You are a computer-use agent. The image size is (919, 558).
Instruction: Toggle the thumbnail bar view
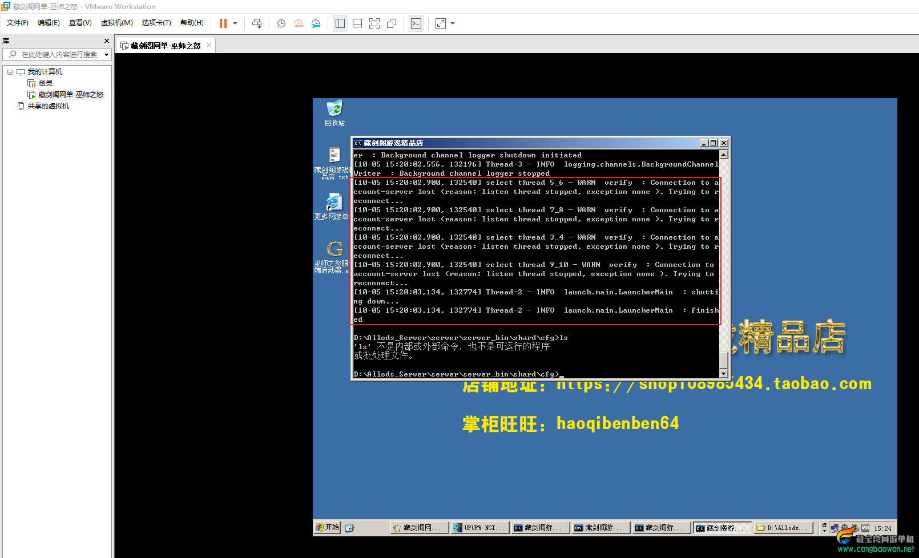(357, 23)
